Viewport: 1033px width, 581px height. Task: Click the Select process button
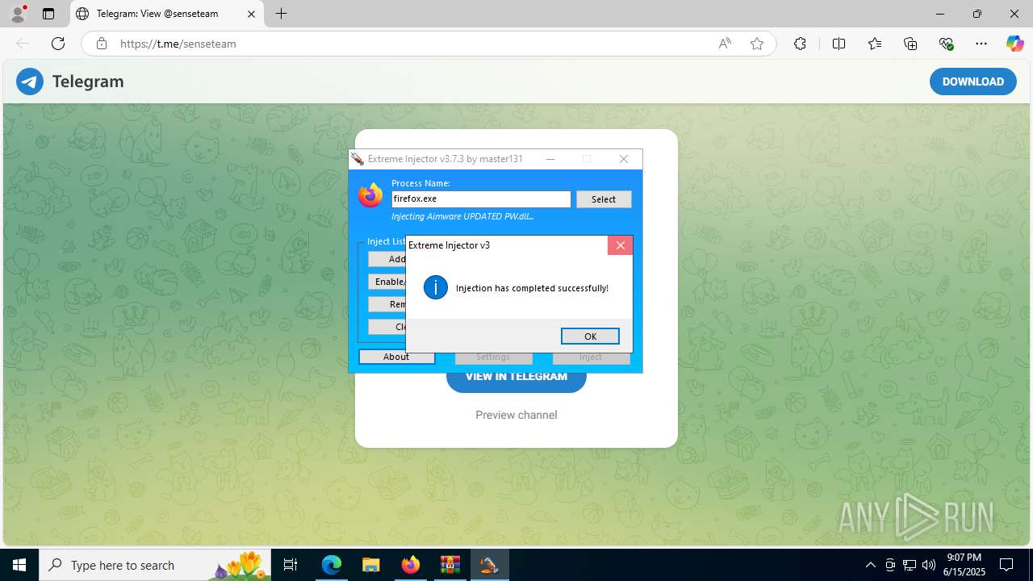pyautogui.click(x=604, y=199)
